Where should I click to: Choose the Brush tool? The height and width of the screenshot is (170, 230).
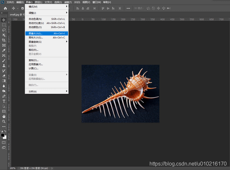pyautogui.click(x=4, y=60)
